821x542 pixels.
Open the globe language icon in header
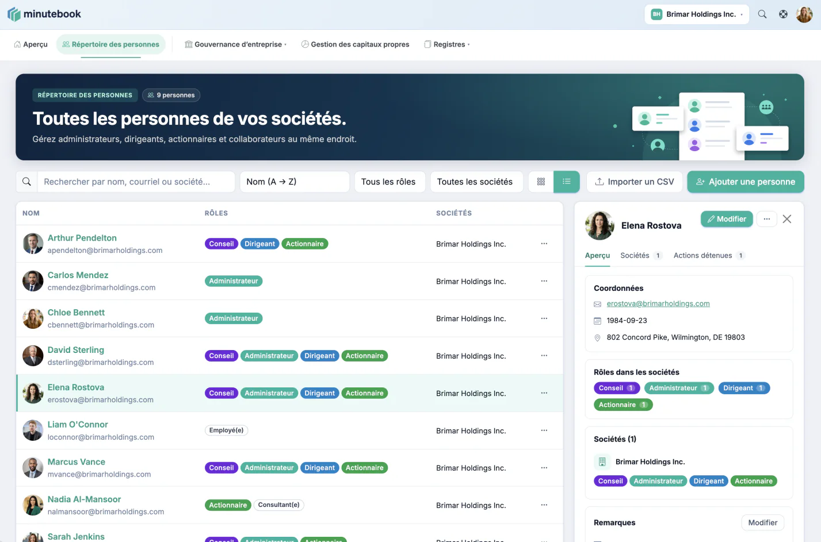click(x=783, y=14)
